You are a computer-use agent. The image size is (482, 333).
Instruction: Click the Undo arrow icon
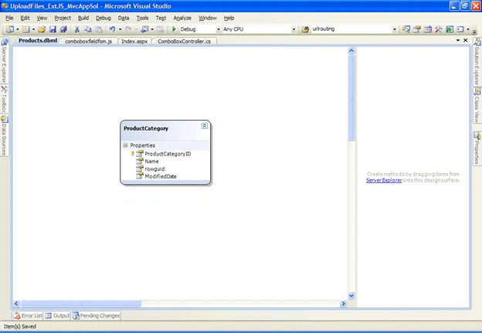coord(113,29)
